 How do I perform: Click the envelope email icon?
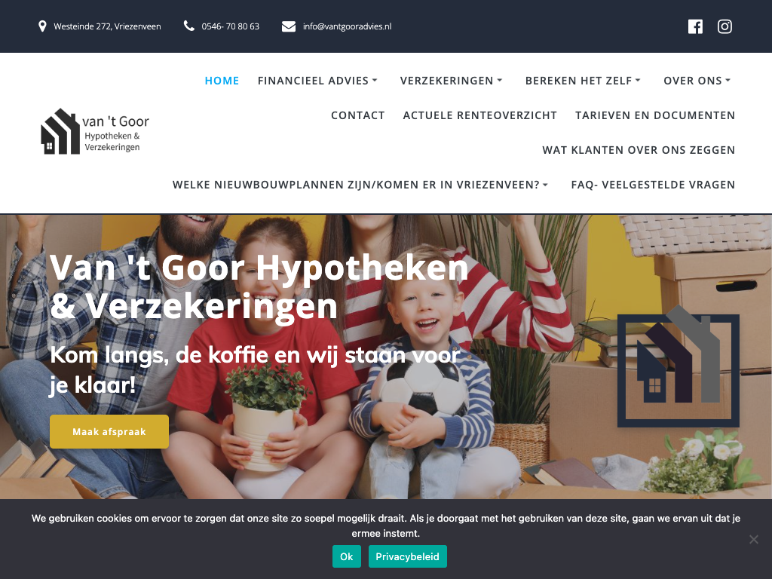point(289,26)
